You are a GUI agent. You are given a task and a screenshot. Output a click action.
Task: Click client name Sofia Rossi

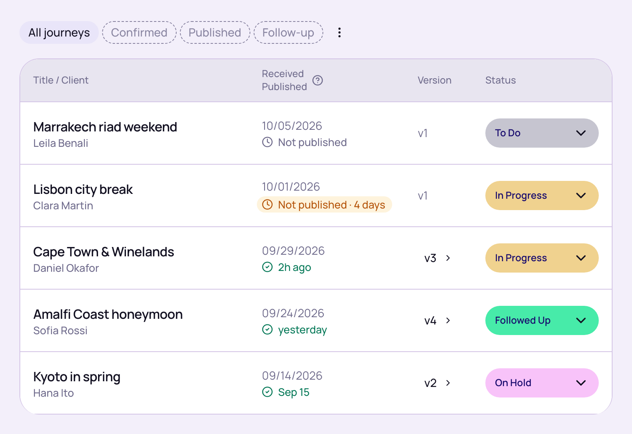tap(60, 331)
